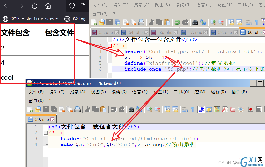Image resolution: width=265 pixels, height=167 pixels.
Task: Toggle Monitoring eye icon in 59.php toolbar
Action: (x=241, y=109)
